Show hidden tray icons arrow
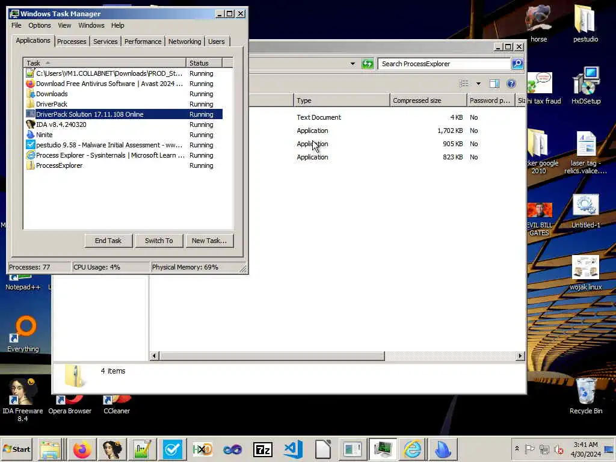This screenshot has width=616, height=462. (x=517, y=448)
